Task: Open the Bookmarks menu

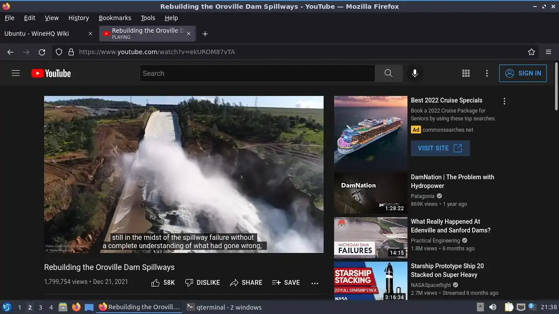Action: [x=115, y=18]
